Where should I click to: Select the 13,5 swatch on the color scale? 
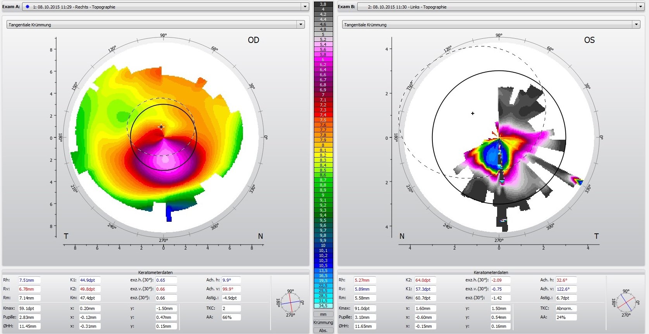pos(323,271)
